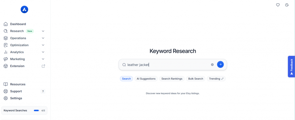Choose the Bulk Search tab
The image size is (295, 120).
pos(196,79)
